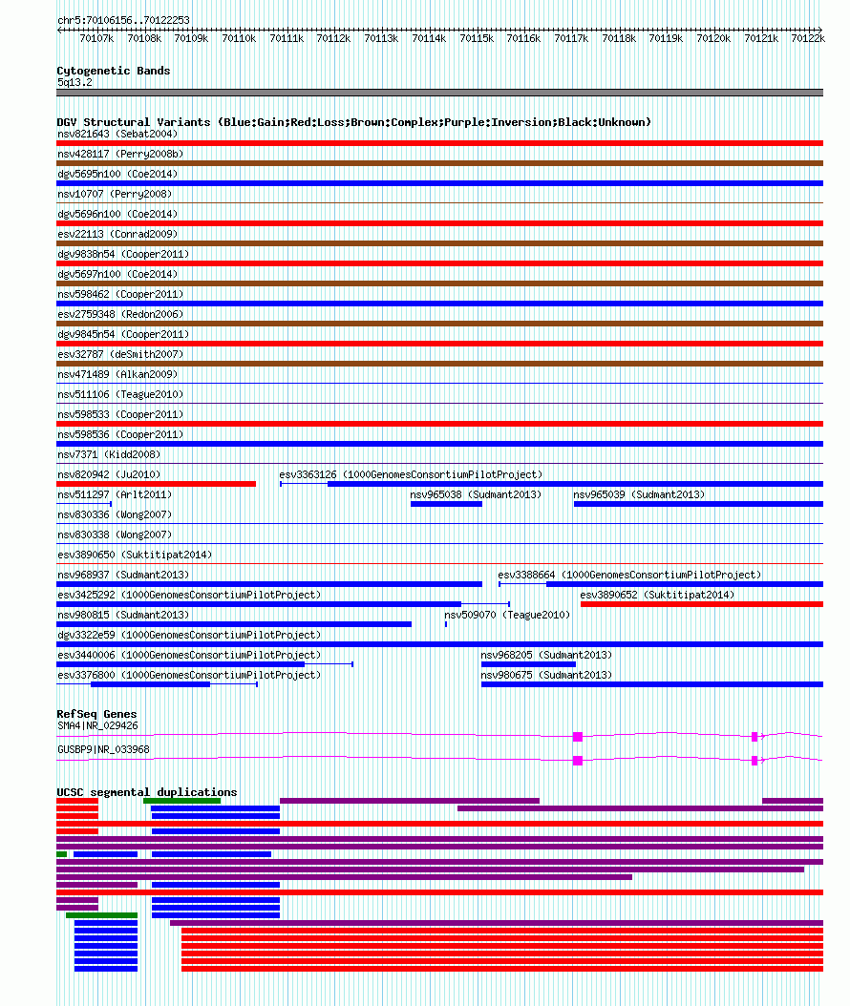The width and height of the screenshot is (850, 1006).
Task: Select nsv511106 (Teague2010) label
Action: 120,394
